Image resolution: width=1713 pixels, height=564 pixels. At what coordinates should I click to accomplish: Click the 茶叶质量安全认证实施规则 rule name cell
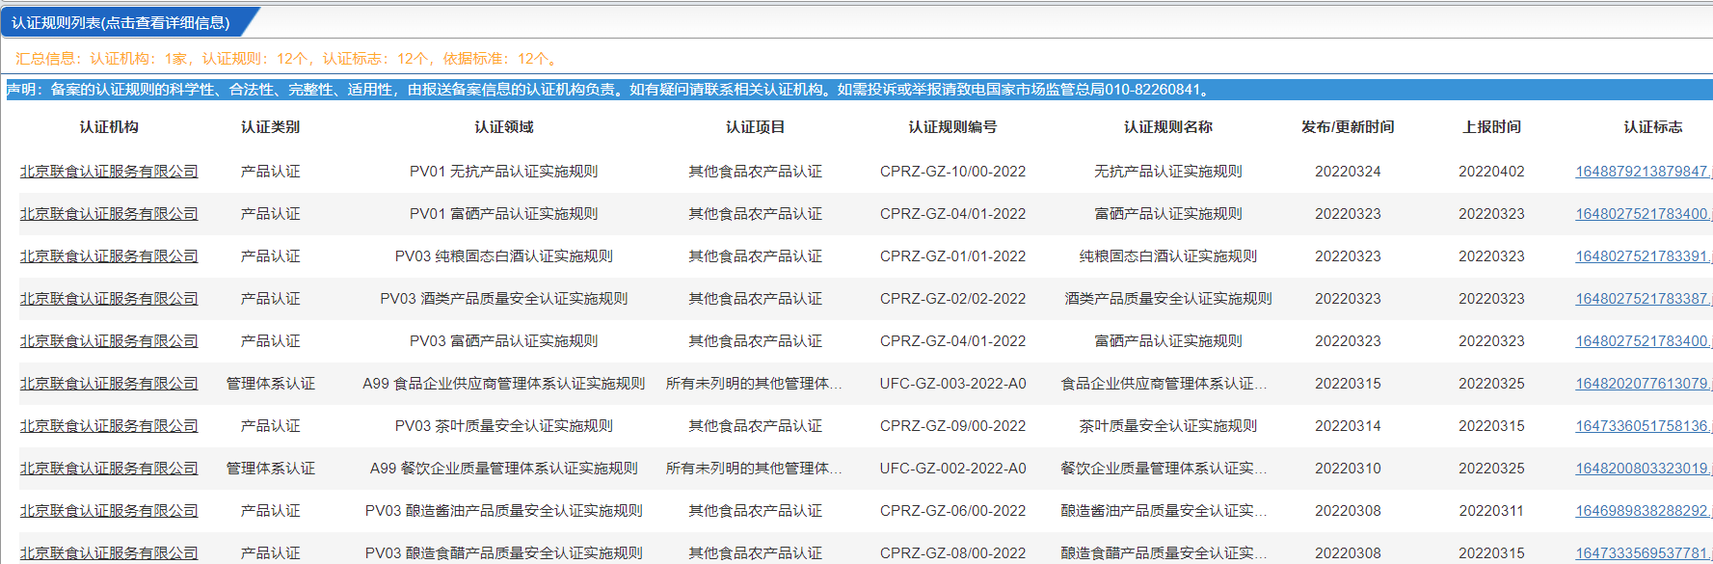coord(1168,426)
